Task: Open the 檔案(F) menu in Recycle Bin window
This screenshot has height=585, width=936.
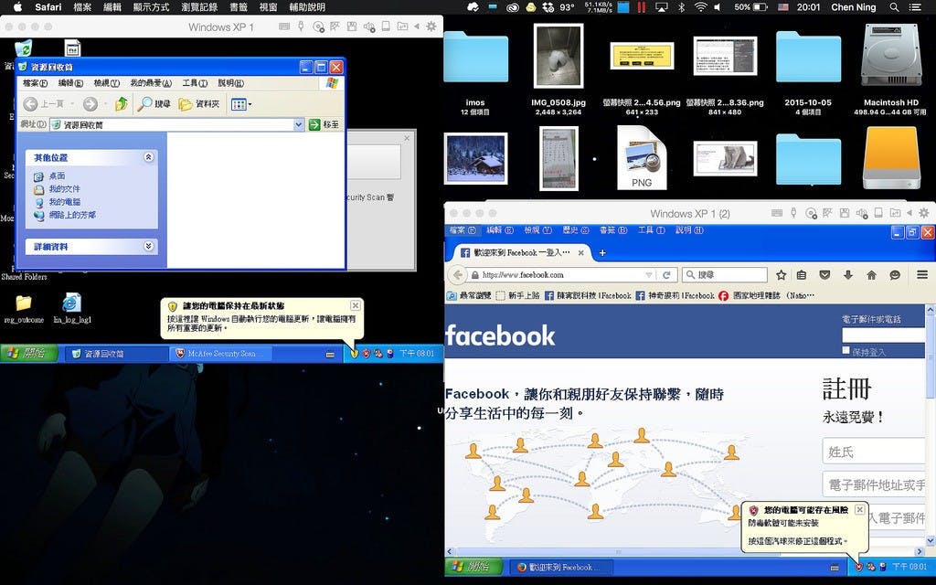Action: 36,83
